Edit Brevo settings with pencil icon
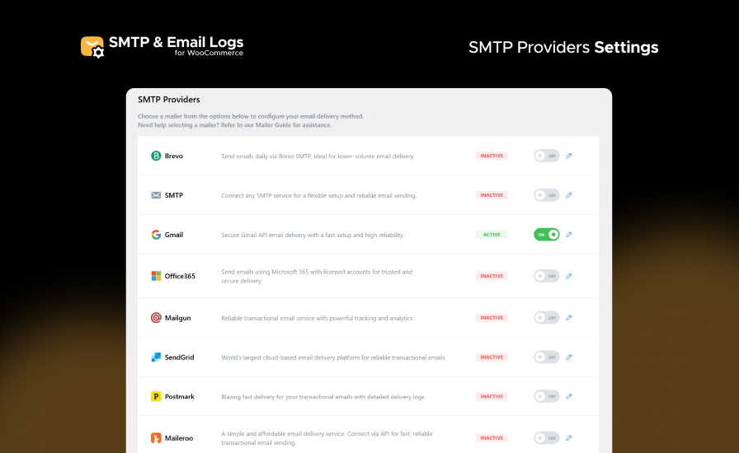This screenshot has width=739, height=453. pos(569,156)
